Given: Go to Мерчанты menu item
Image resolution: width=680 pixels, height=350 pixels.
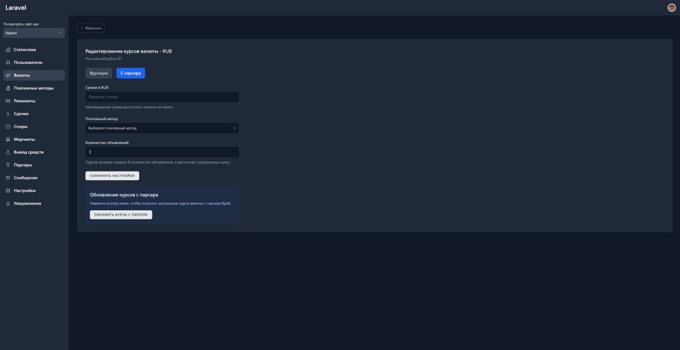Looking at the screenshot, I should click(24, 139).
